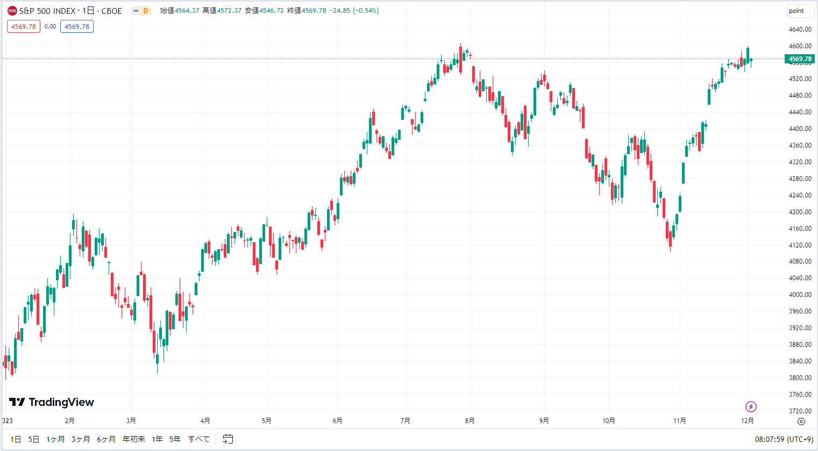Click the 4600.00 price scale label
The width and height of the screenshot is (818, 451).
pos(800,46)
